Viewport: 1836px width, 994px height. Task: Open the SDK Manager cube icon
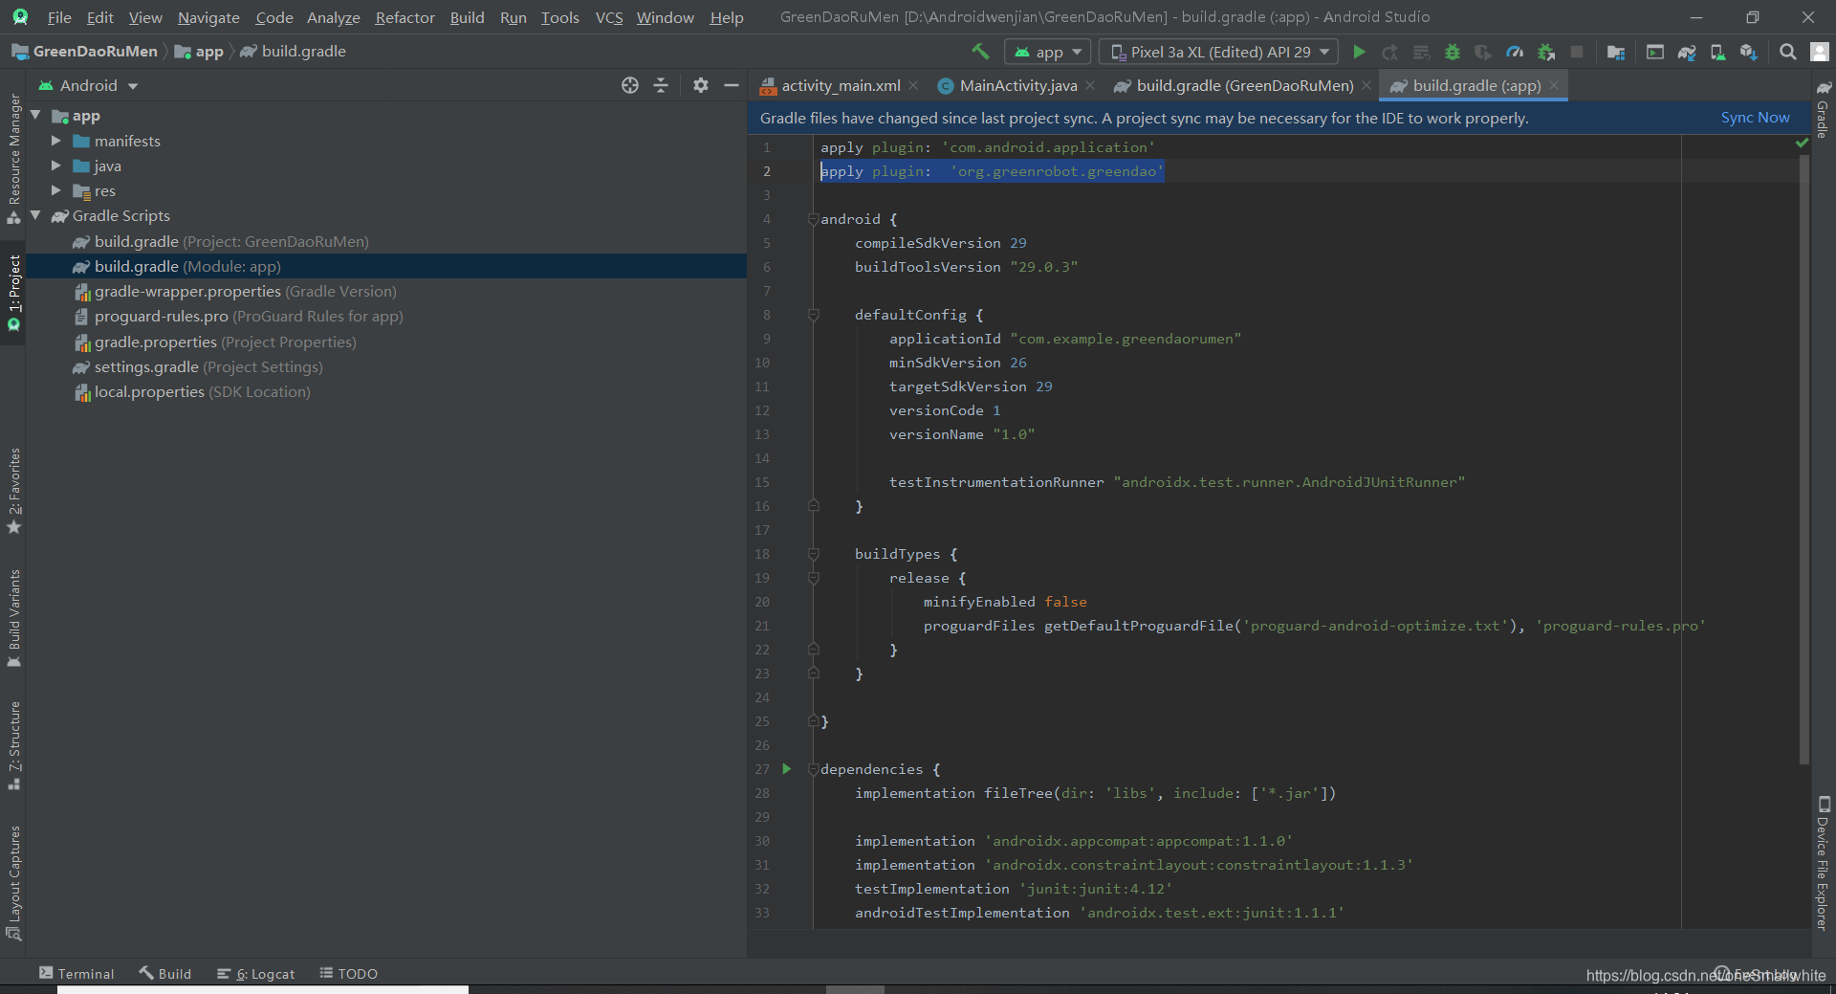(x=1749, y=52)
